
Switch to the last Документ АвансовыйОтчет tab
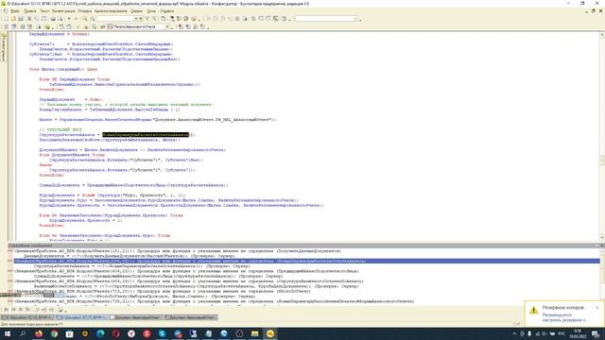pyautogui.click(x=190, y=317)
